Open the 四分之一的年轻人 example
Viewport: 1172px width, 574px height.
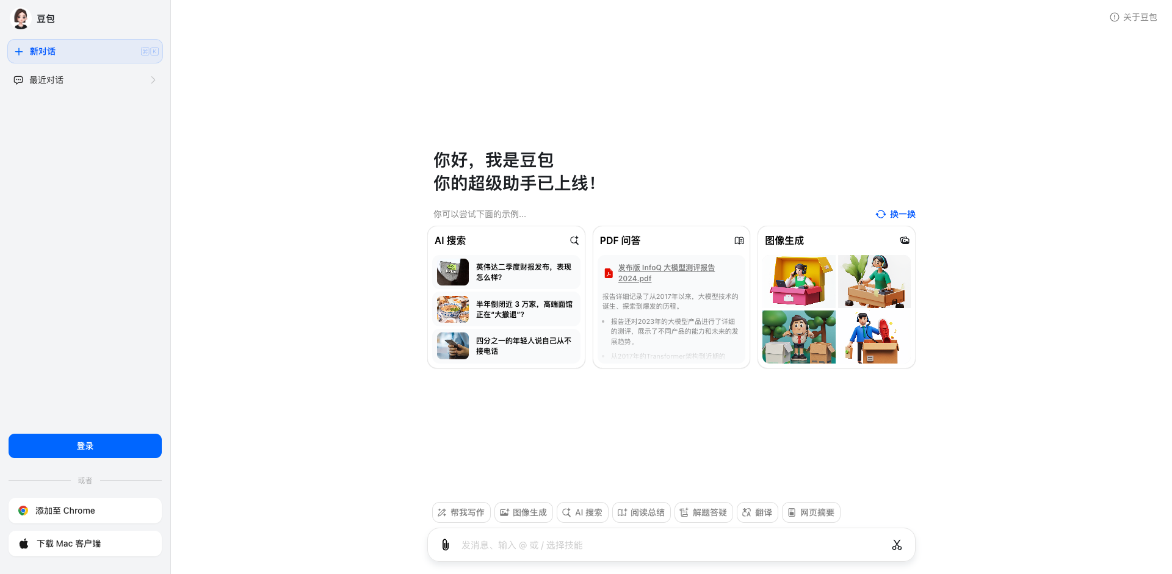point(506,346)
